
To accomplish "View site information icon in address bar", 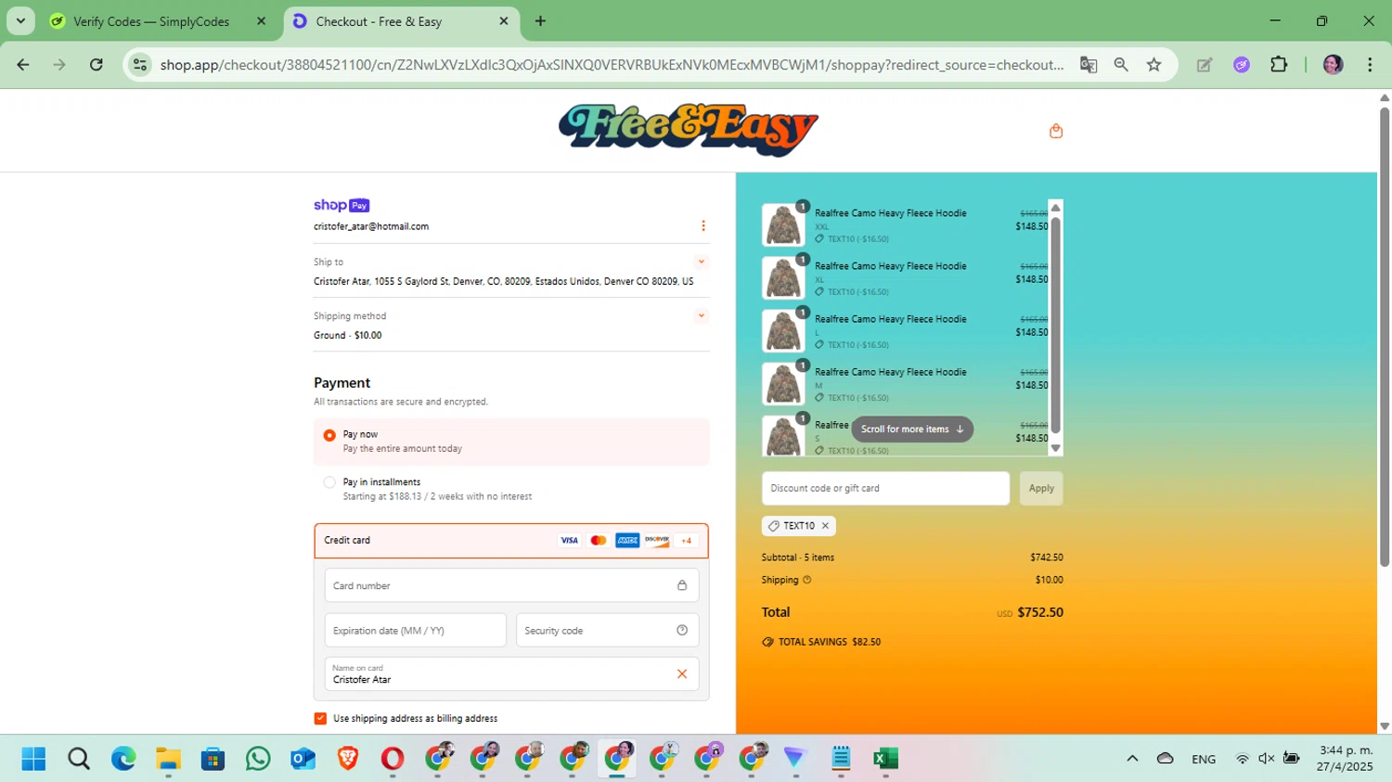I will point(140,64).
